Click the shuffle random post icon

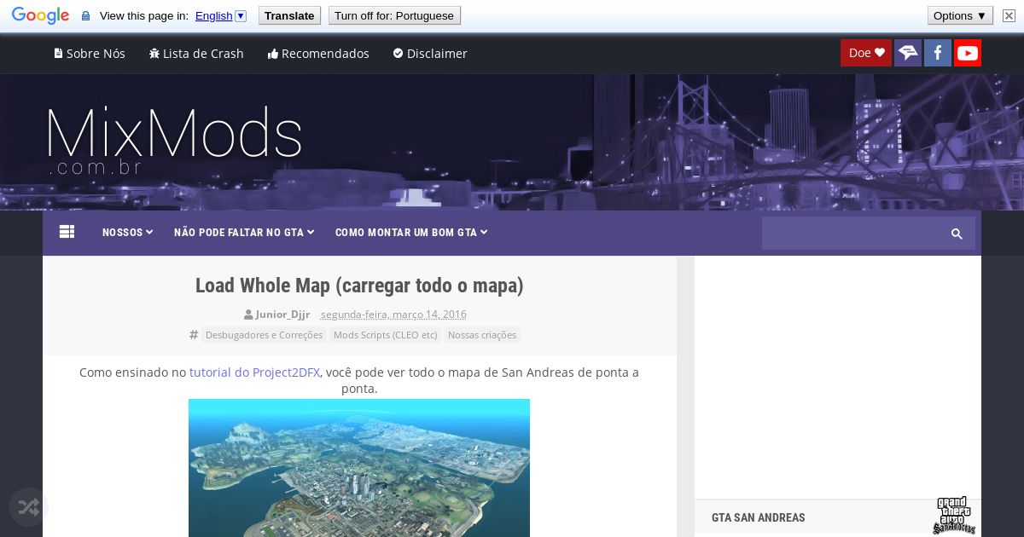click(28, 508)
